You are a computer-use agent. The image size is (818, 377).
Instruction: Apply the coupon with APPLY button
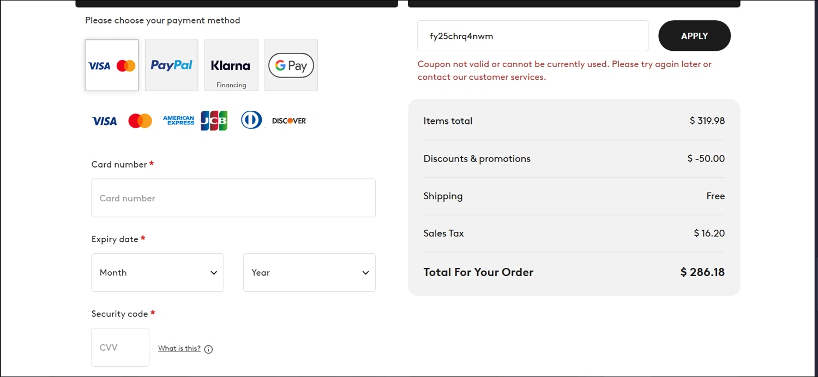pyautogui.click(x=694, y=36)
